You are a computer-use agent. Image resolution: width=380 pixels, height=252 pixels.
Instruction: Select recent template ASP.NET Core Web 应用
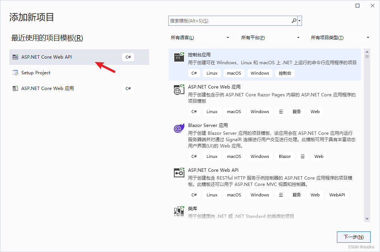[x=79, y=88]
